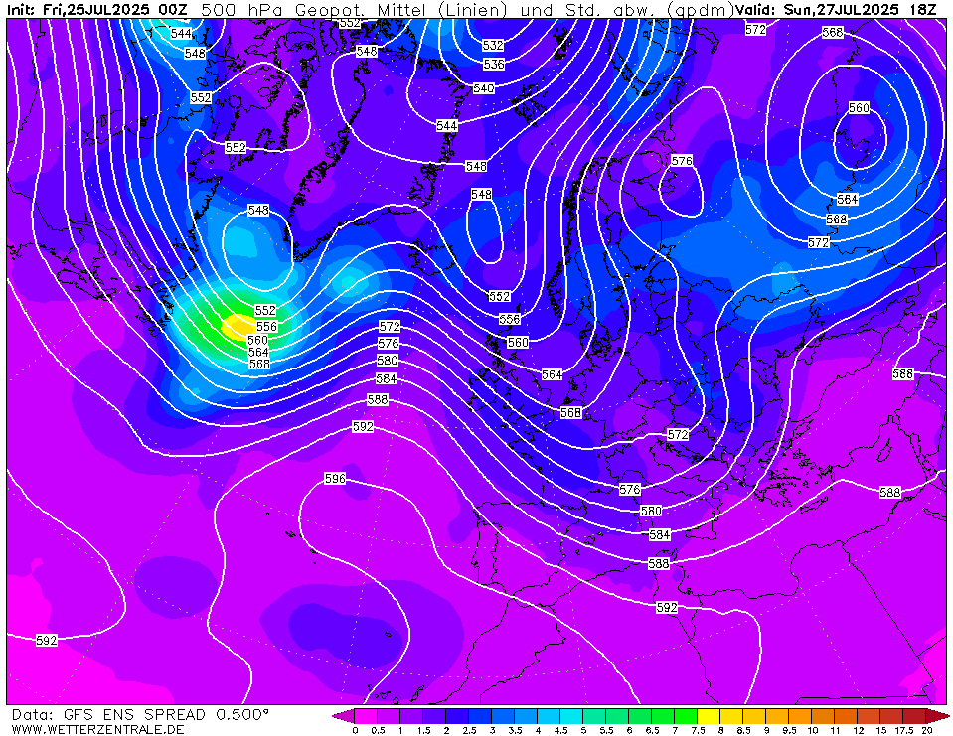
Task: Pick the green swatch between 6.5 and 7
Action: pyautogui.click(x=664, y=716)
